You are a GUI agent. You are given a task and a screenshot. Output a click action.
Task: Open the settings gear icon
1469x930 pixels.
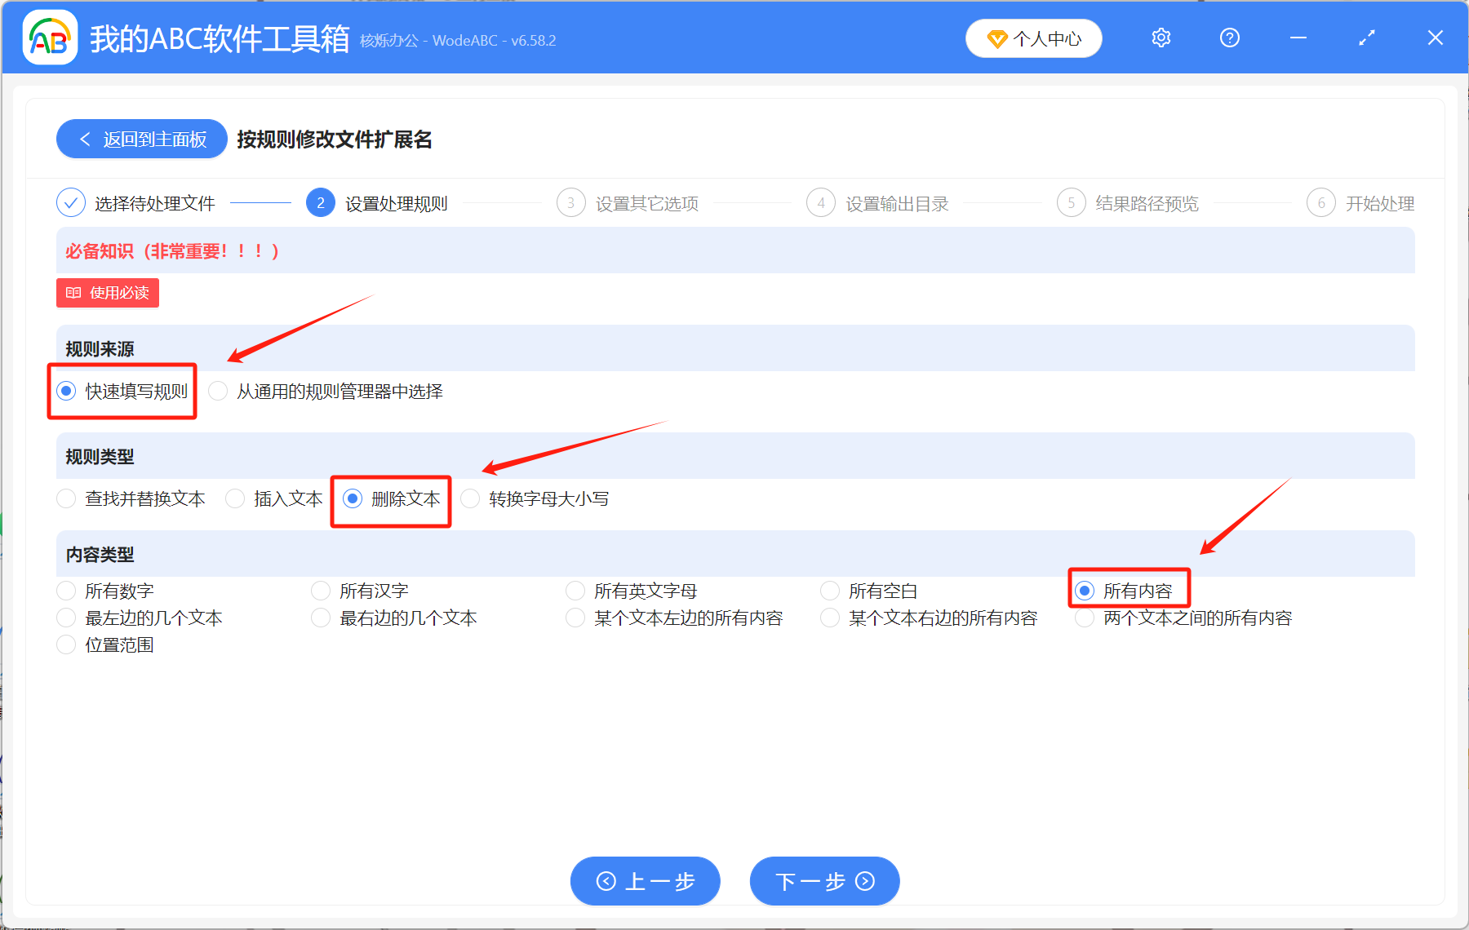click(1161, 38)
